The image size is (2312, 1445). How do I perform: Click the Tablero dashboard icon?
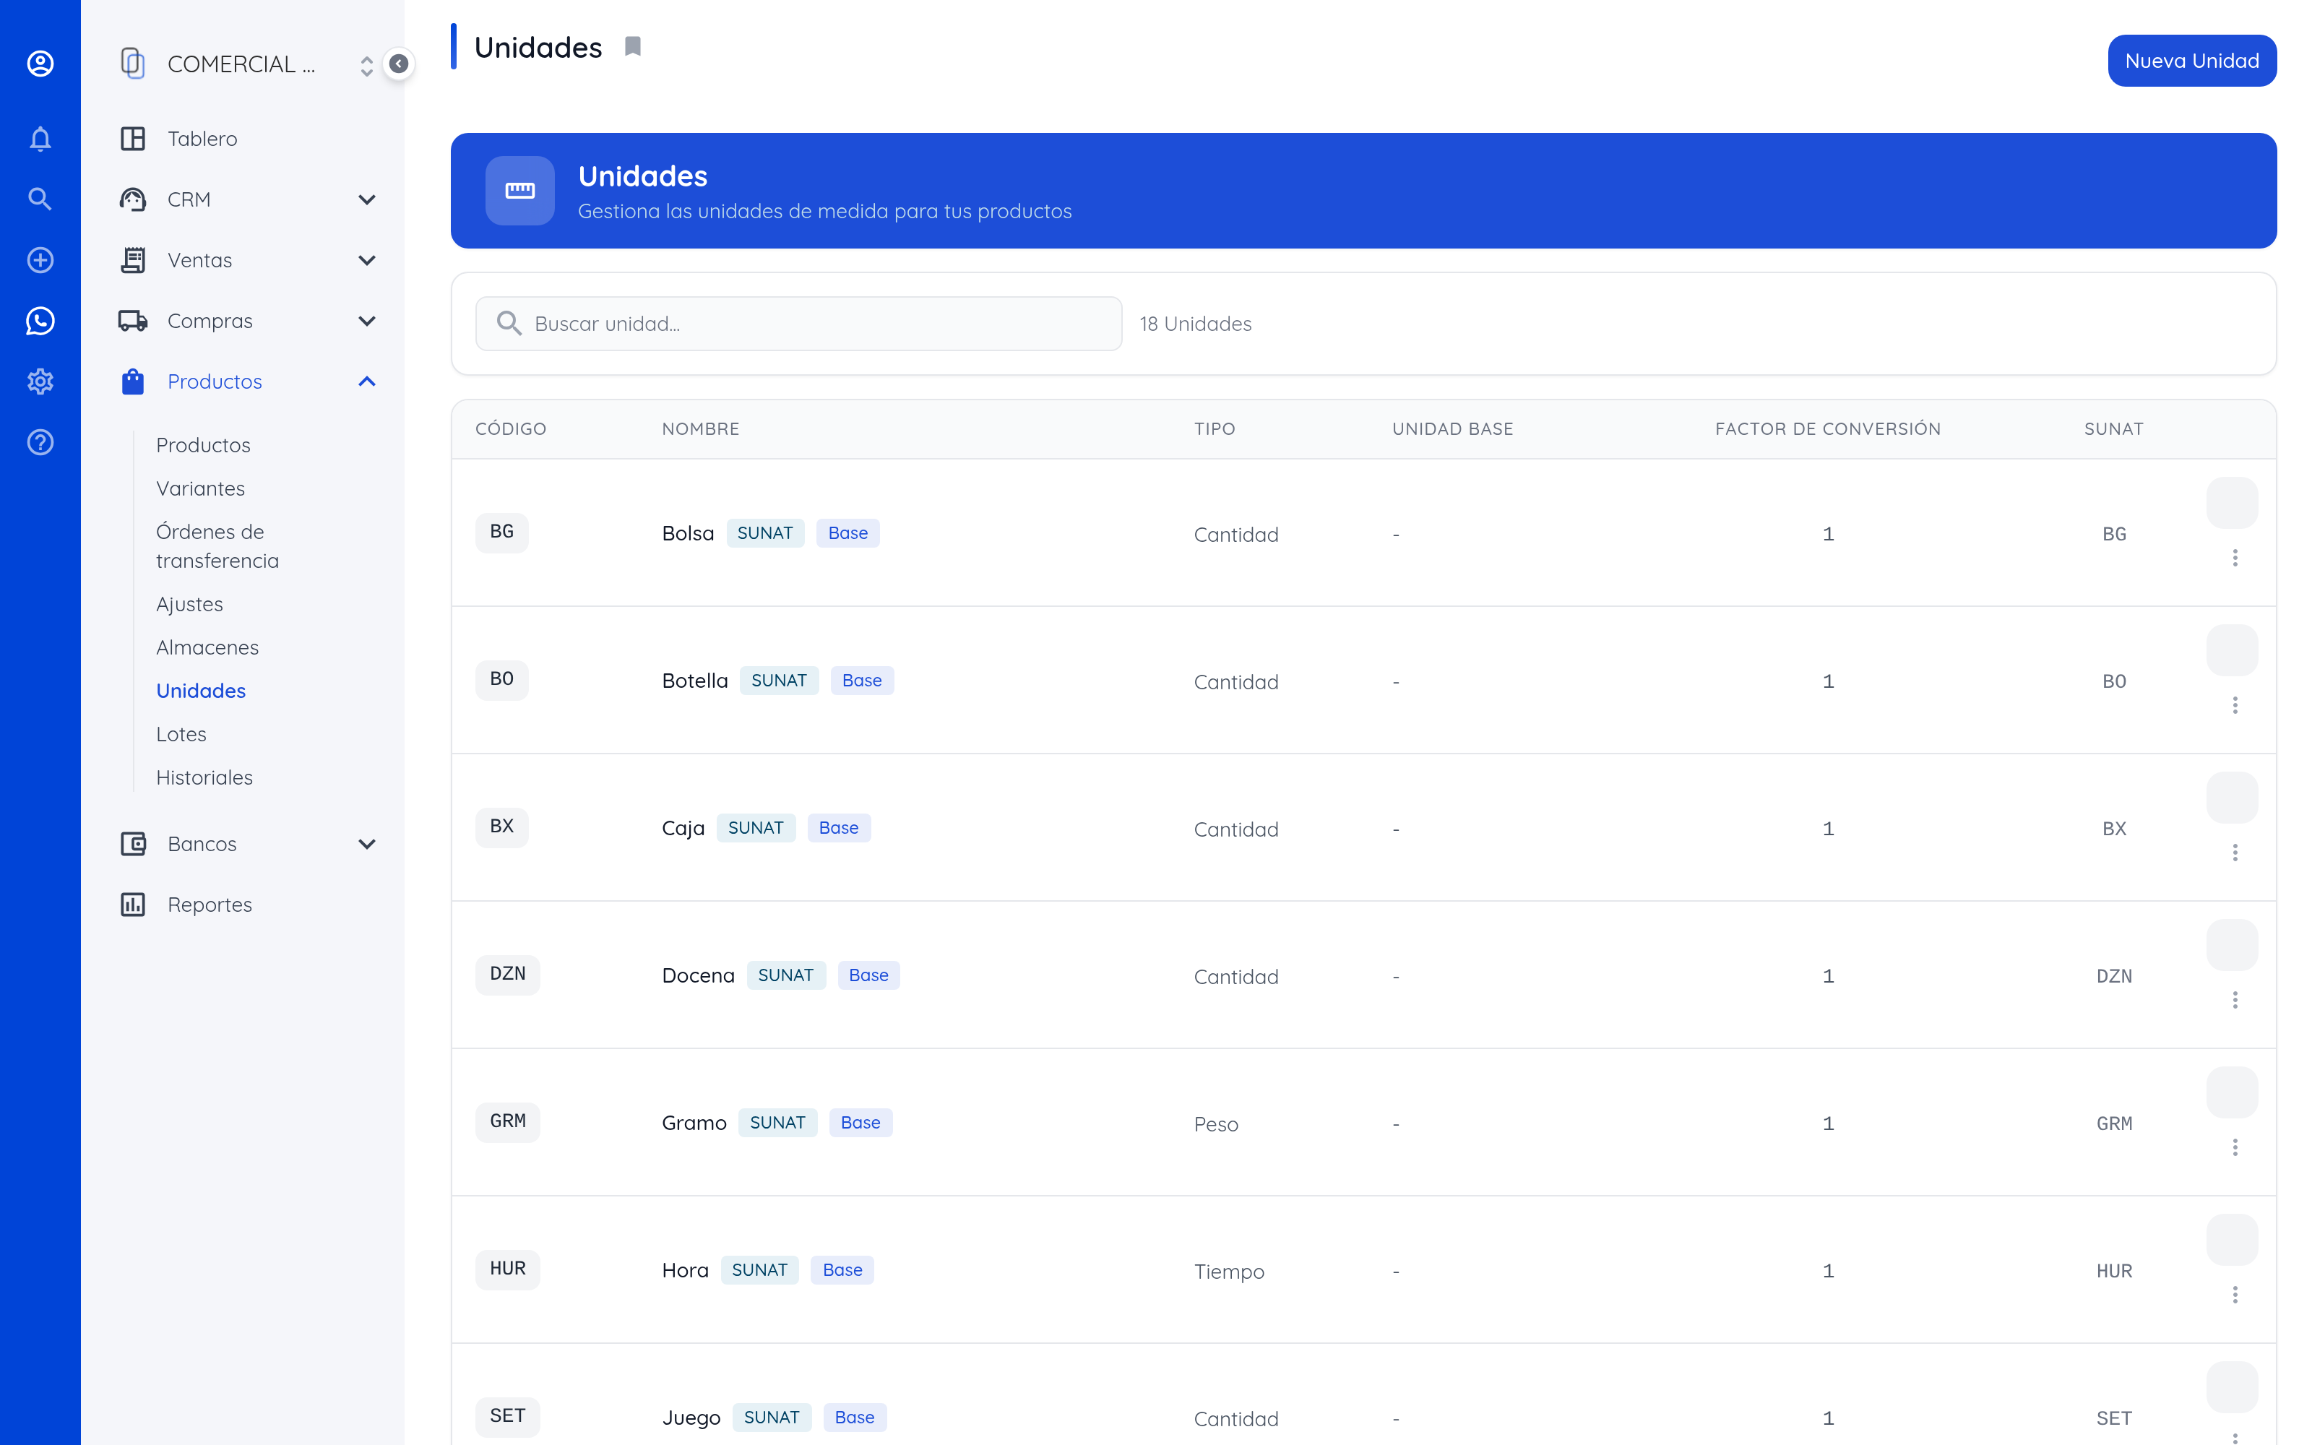pyautogui.click(x=133, y=139)
